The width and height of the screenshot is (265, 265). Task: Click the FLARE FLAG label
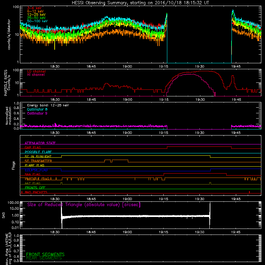[x=34, y=165]
